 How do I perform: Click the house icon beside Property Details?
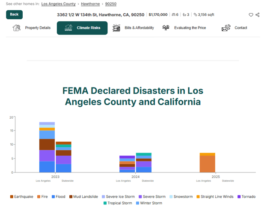point(17,28)
